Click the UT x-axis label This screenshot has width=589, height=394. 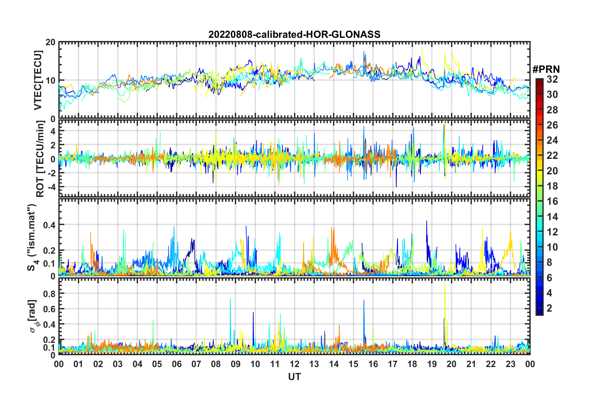pos(294,376)
